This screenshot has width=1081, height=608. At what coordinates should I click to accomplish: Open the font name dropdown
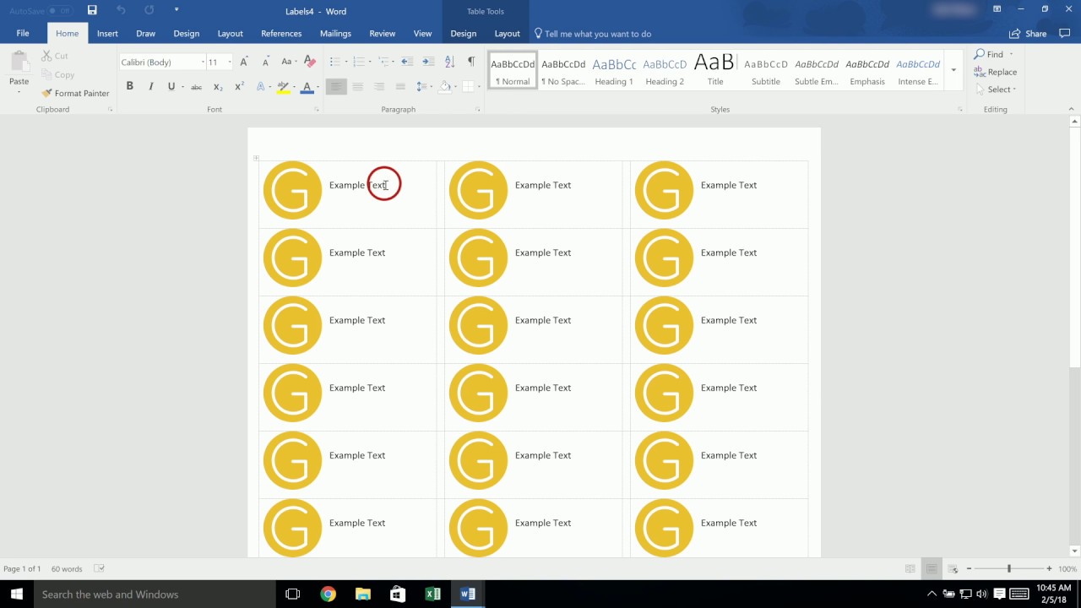pyautogui.click(x=203, y=62)
